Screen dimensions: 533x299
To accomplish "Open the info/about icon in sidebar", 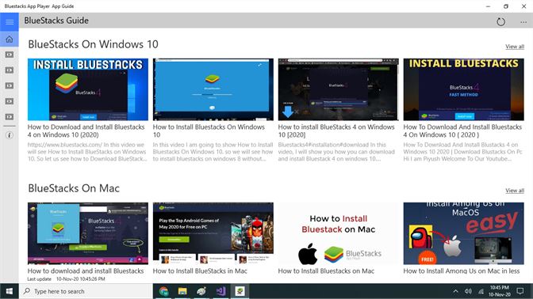I will coord(10,135).
